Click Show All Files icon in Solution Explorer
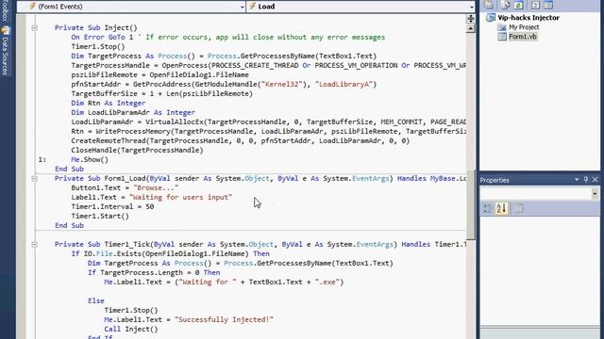604x339 pixels. click(506, 5)
